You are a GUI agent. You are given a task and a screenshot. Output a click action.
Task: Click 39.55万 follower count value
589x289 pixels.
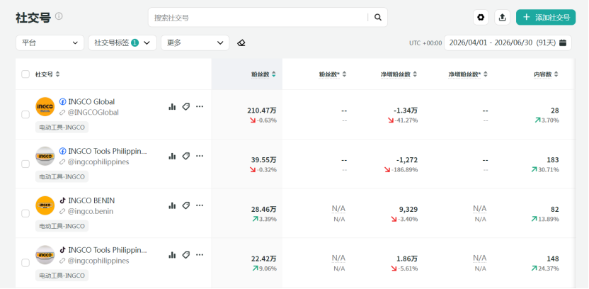[x=263, y=159]
